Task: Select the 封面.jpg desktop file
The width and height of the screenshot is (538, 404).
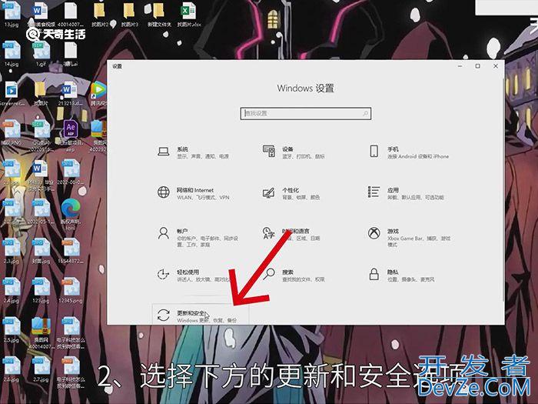Action: click(x=42, y=251)
